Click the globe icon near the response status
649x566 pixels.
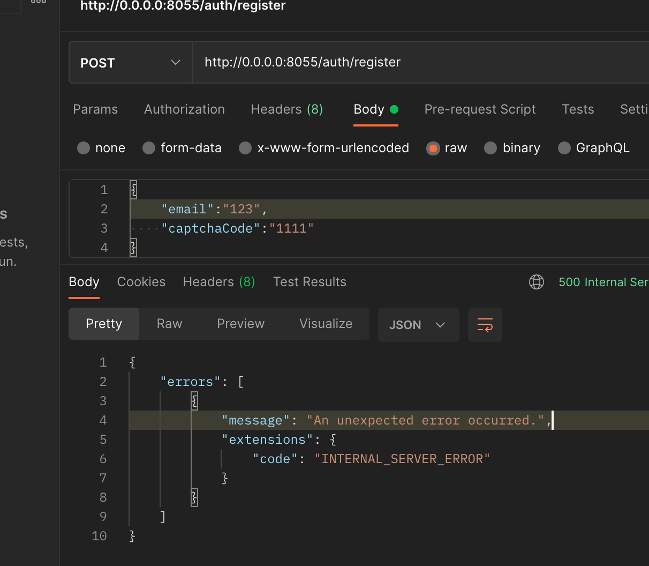tap(536, 282)
